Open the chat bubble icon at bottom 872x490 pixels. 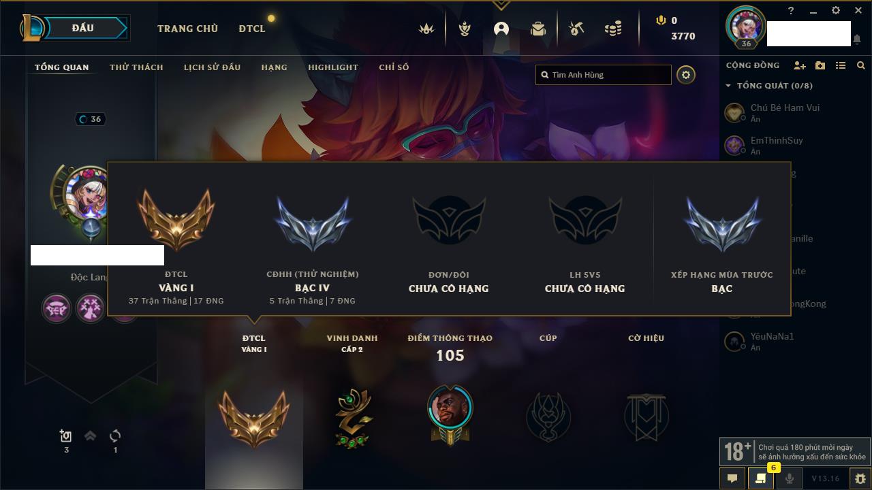[732, 478]
